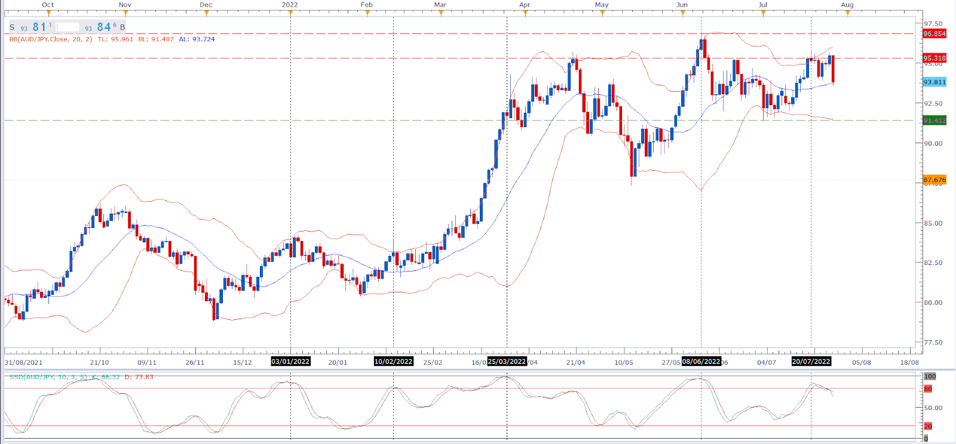956x444 pixels.
Task: Click the 97.50 price axis label
Action: 933,24
